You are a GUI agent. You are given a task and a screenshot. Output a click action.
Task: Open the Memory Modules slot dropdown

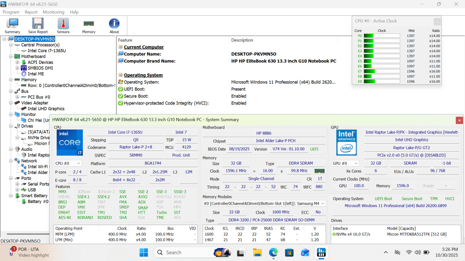264,204
